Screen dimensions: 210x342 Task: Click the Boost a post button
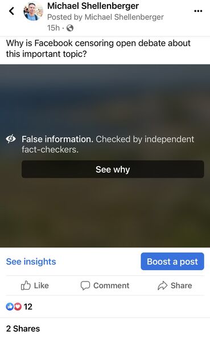point(172,261)
